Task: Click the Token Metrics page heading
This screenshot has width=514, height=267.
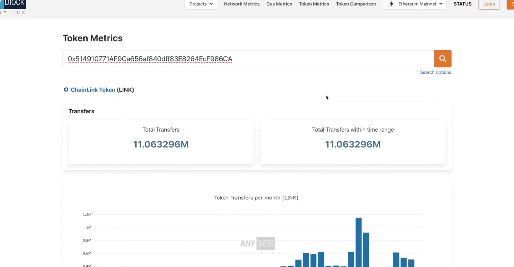Action: tap(92, 38)
